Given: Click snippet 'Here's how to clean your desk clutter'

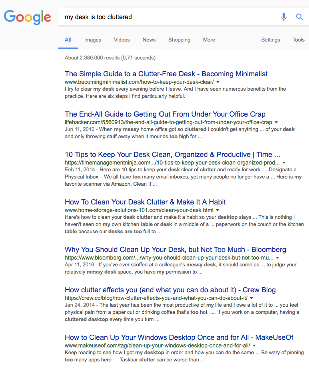Looking at the screenshot, I should coord(184,224).
